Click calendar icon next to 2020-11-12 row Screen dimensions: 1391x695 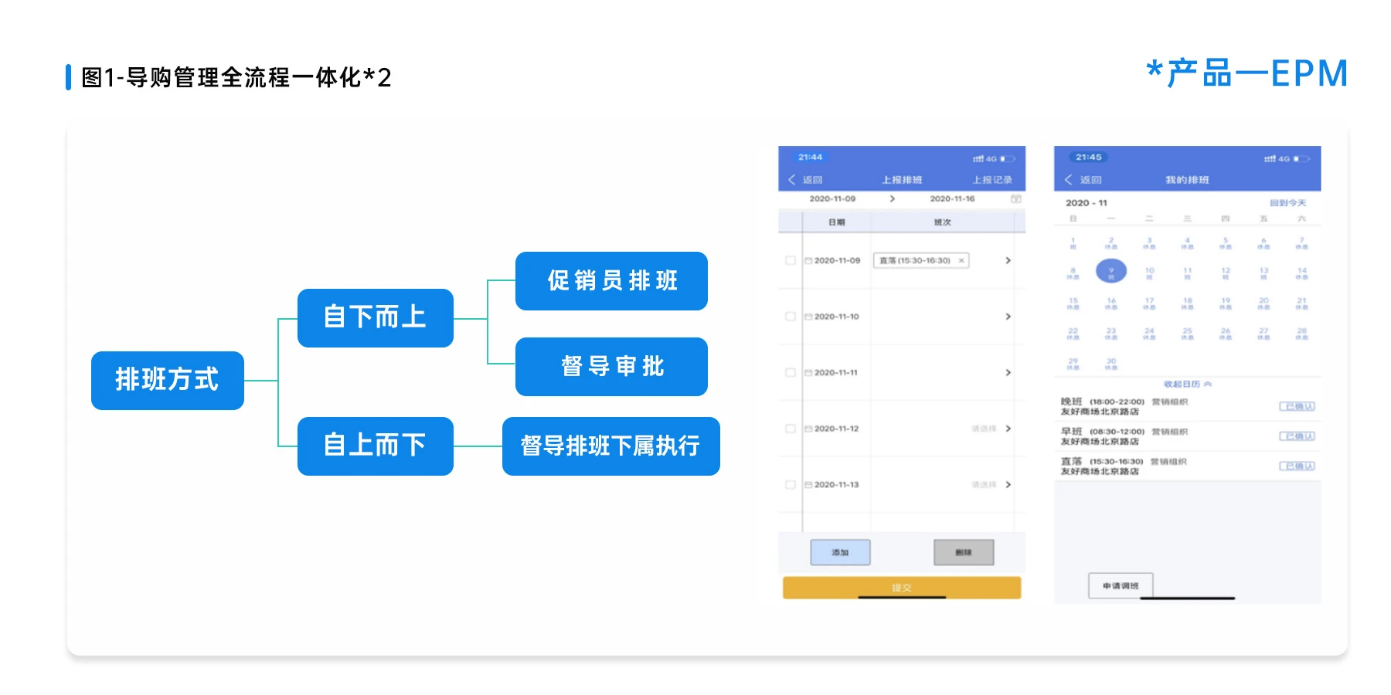coord(808,429)
